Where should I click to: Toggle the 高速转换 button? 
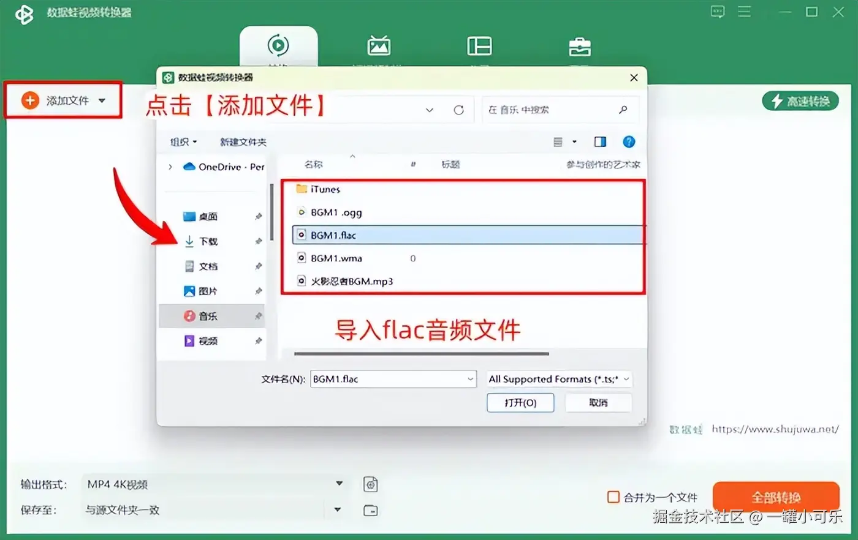pyautogui.click(x=800, y=101)
